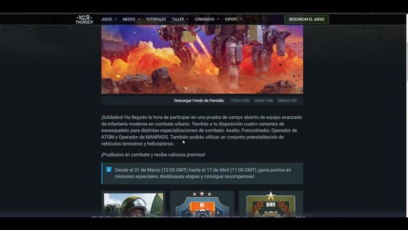Open the helmeted soldier reward thumbnail
Image resolution: width=408 pixels, height=230 pixels.
pos(133,204)
